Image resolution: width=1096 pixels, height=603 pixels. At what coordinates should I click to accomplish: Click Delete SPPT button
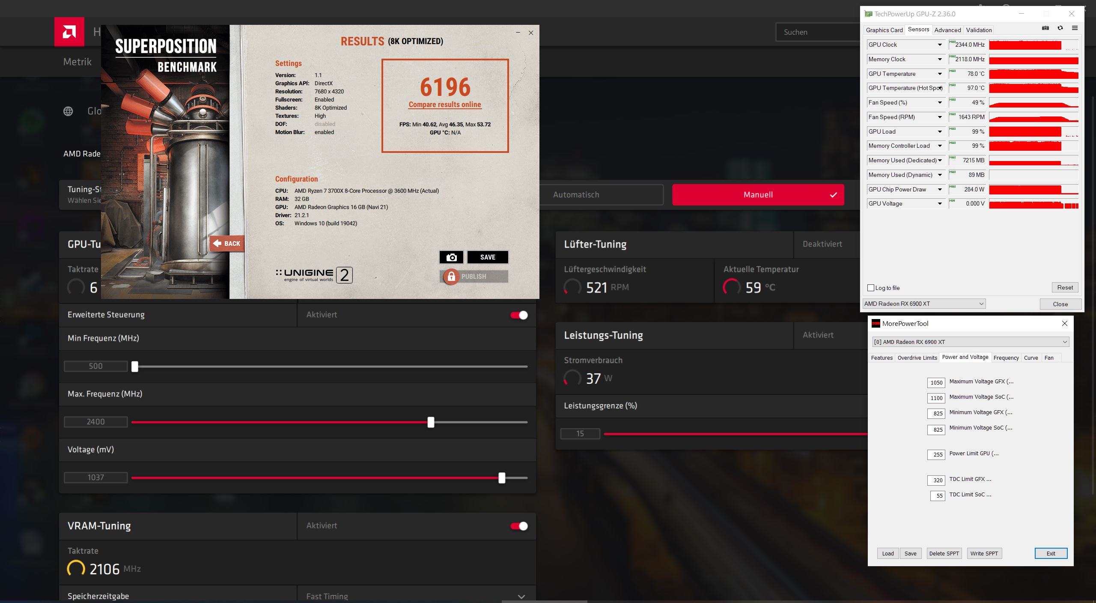pyautogui.click(x=944, y=553)
